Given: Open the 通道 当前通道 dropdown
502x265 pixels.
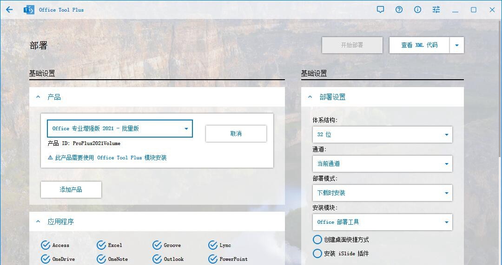Looking at the screenshot, I should (382, 164).
